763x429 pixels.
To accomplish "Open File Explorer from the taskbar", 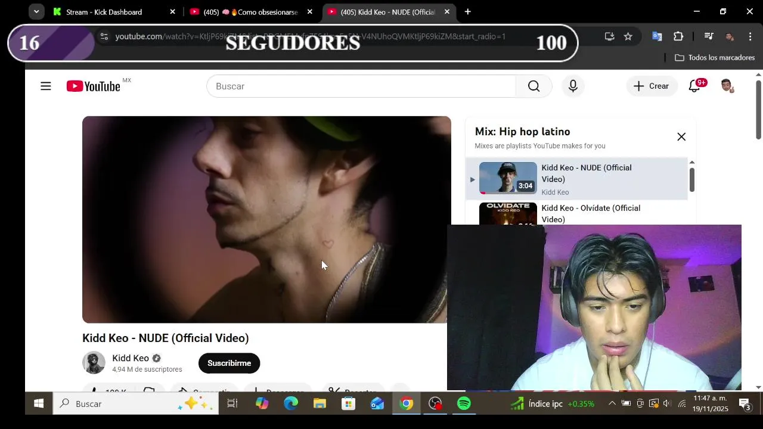I will (x=320, y=404).
